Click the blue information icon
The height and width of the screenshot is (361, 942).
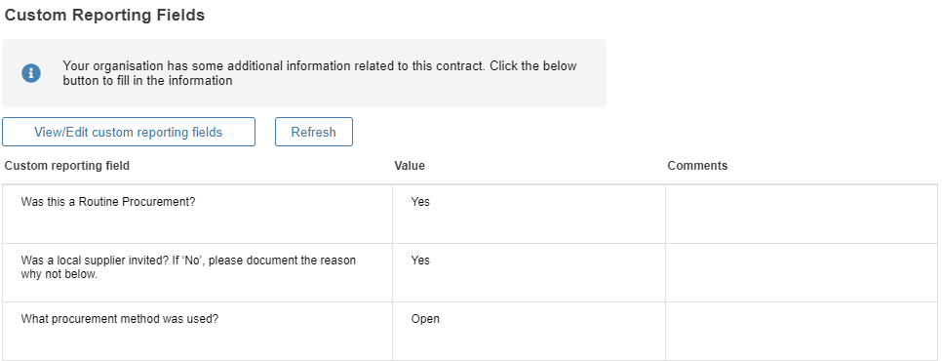[x=31, y=73]
